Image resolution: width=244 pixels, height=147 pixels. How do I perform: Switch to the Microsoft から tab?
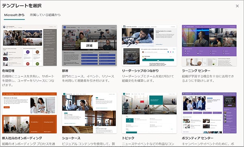pos(14,15)
